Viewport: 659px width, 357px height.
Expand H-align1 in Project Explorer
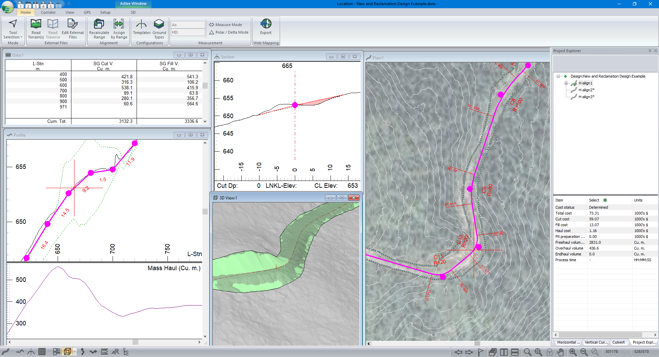pyautogui.click(x=566, y=83)
